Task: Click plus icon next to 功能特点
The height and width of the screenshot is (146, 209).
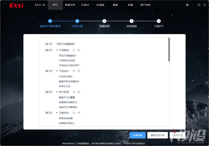Action: 79,113
